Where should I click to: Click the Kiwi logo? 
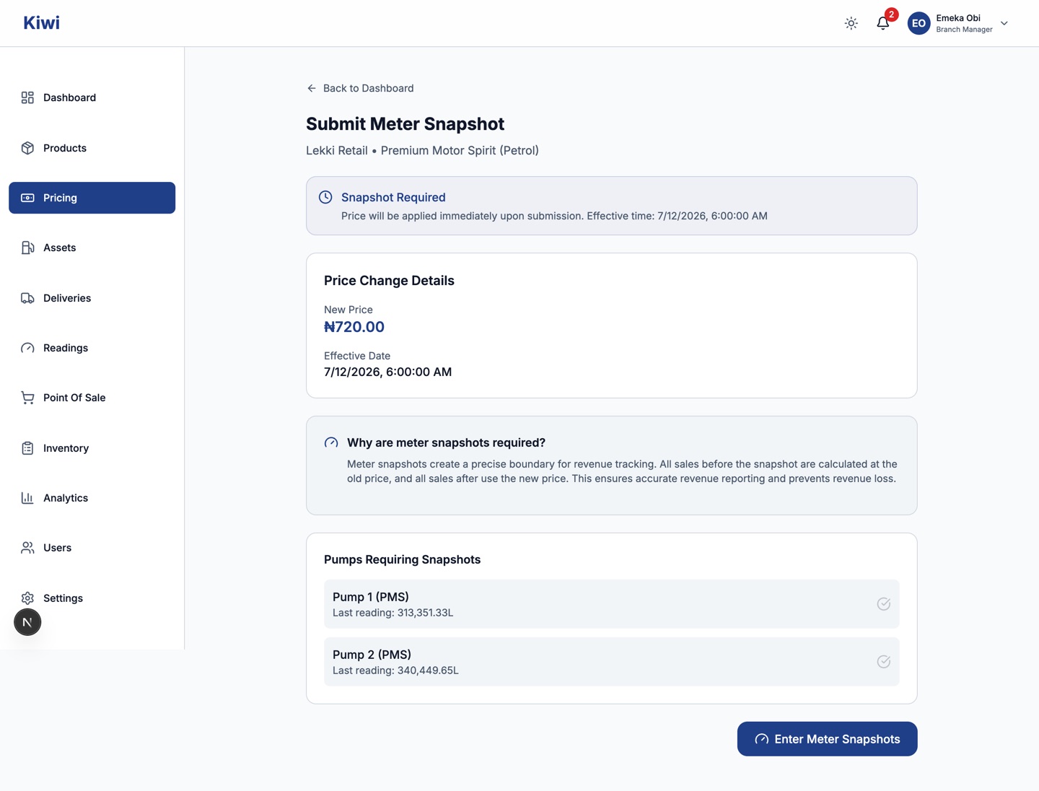coord(41,23)
